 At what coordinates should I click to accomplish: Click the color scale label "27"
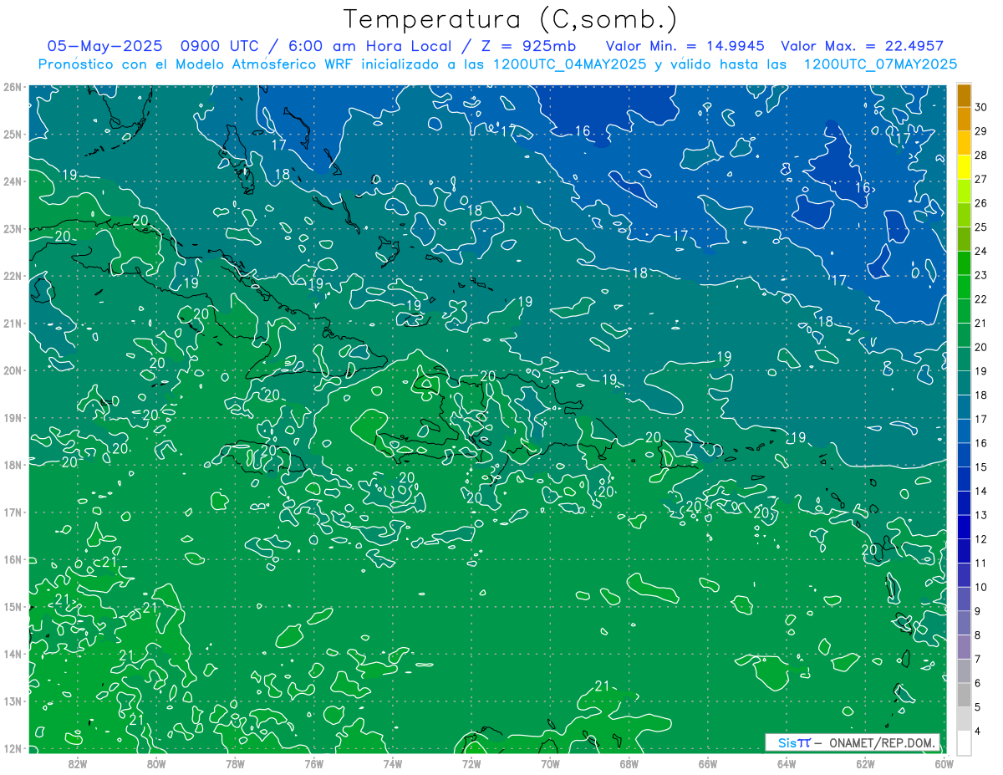point(981,179)
